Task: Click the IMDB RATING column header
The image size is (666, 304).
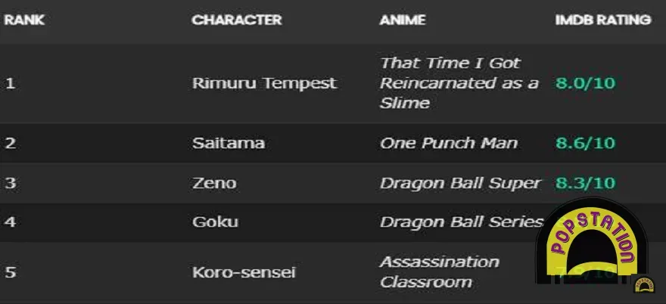Action: point(602,20)
